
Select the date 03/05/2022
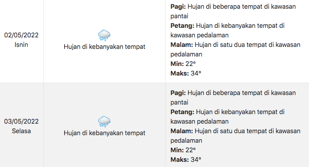pyautogui.click(x=21, y=121)
